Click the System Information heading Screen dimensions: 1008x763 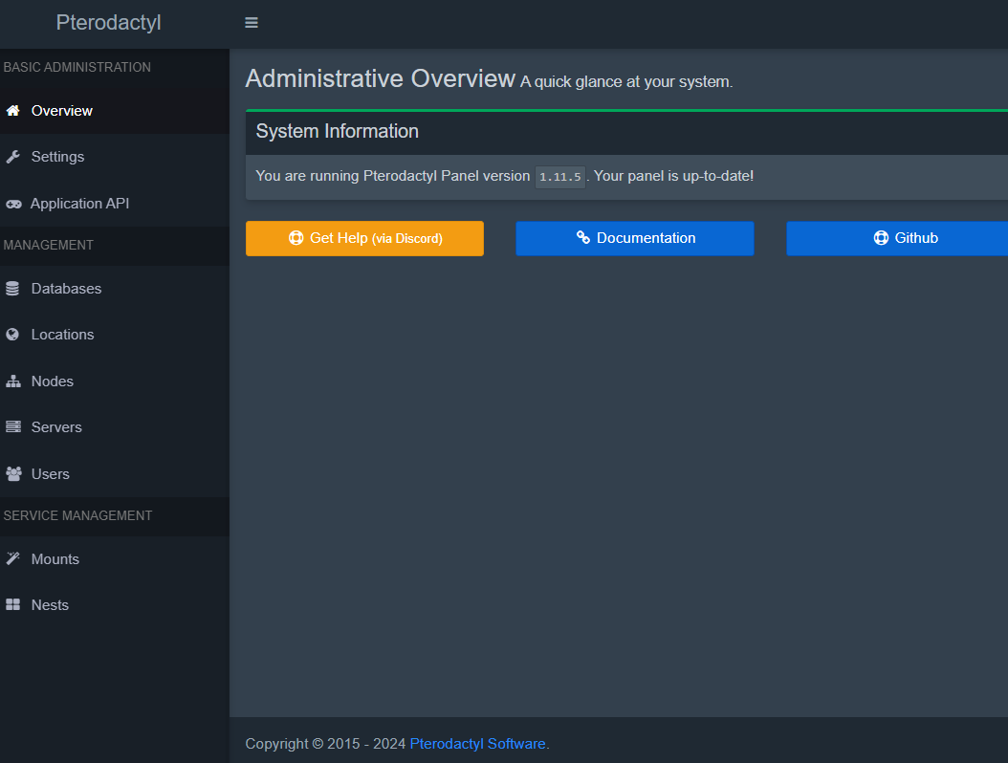click(x=337, y=131)
